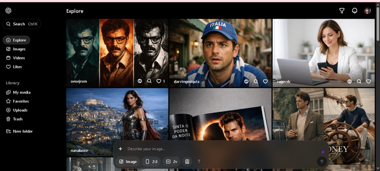
Task: Open My media in the Library
Action: pyautogui.click(x=21, y=92)
